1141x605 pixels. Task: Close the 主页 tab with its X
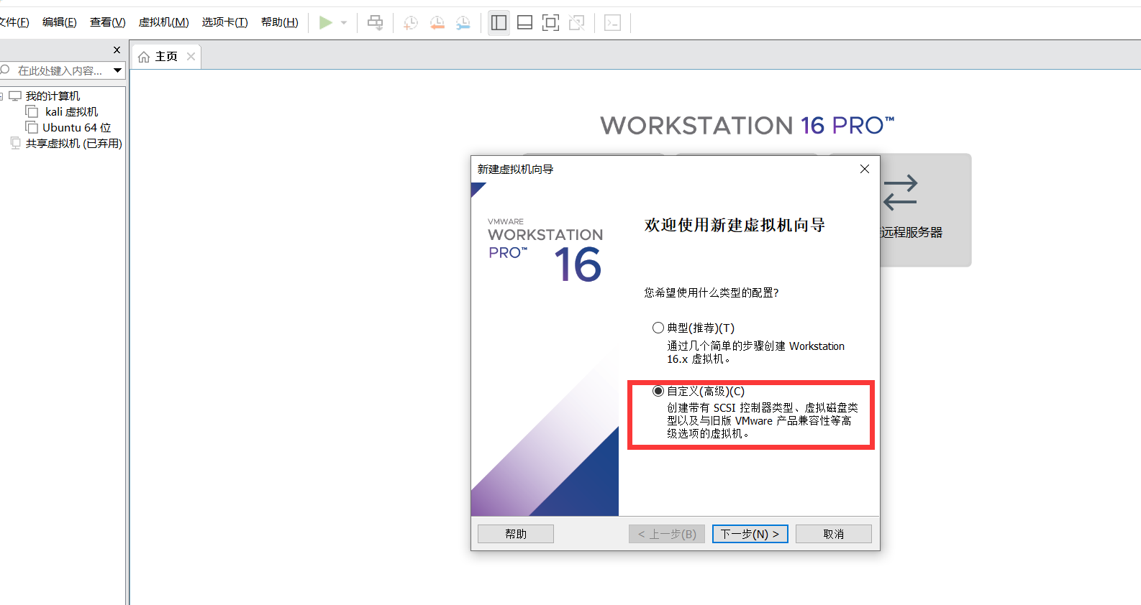(x=191, y=56)
